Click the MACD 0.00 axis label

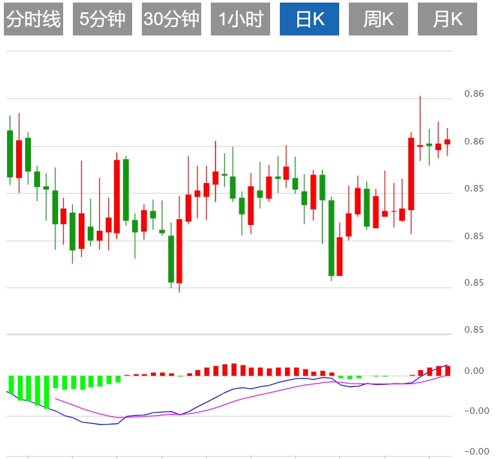click(474, 371)
